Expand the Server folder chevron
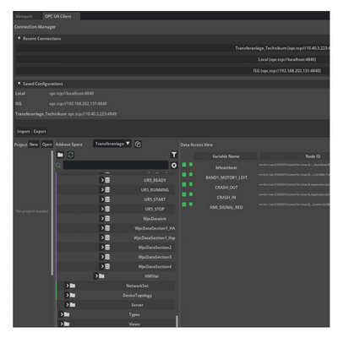This screenshot has width=338, height=338. click(x=68, y=305)
